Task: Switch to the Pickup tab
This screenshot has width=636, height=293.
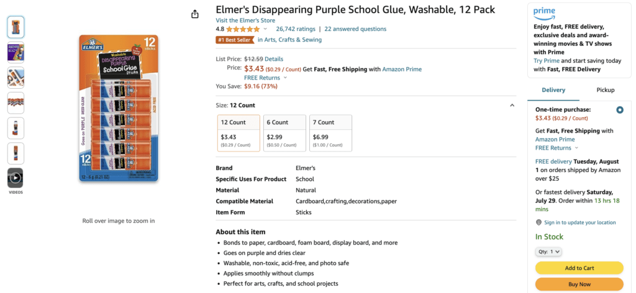Action: 605,90
